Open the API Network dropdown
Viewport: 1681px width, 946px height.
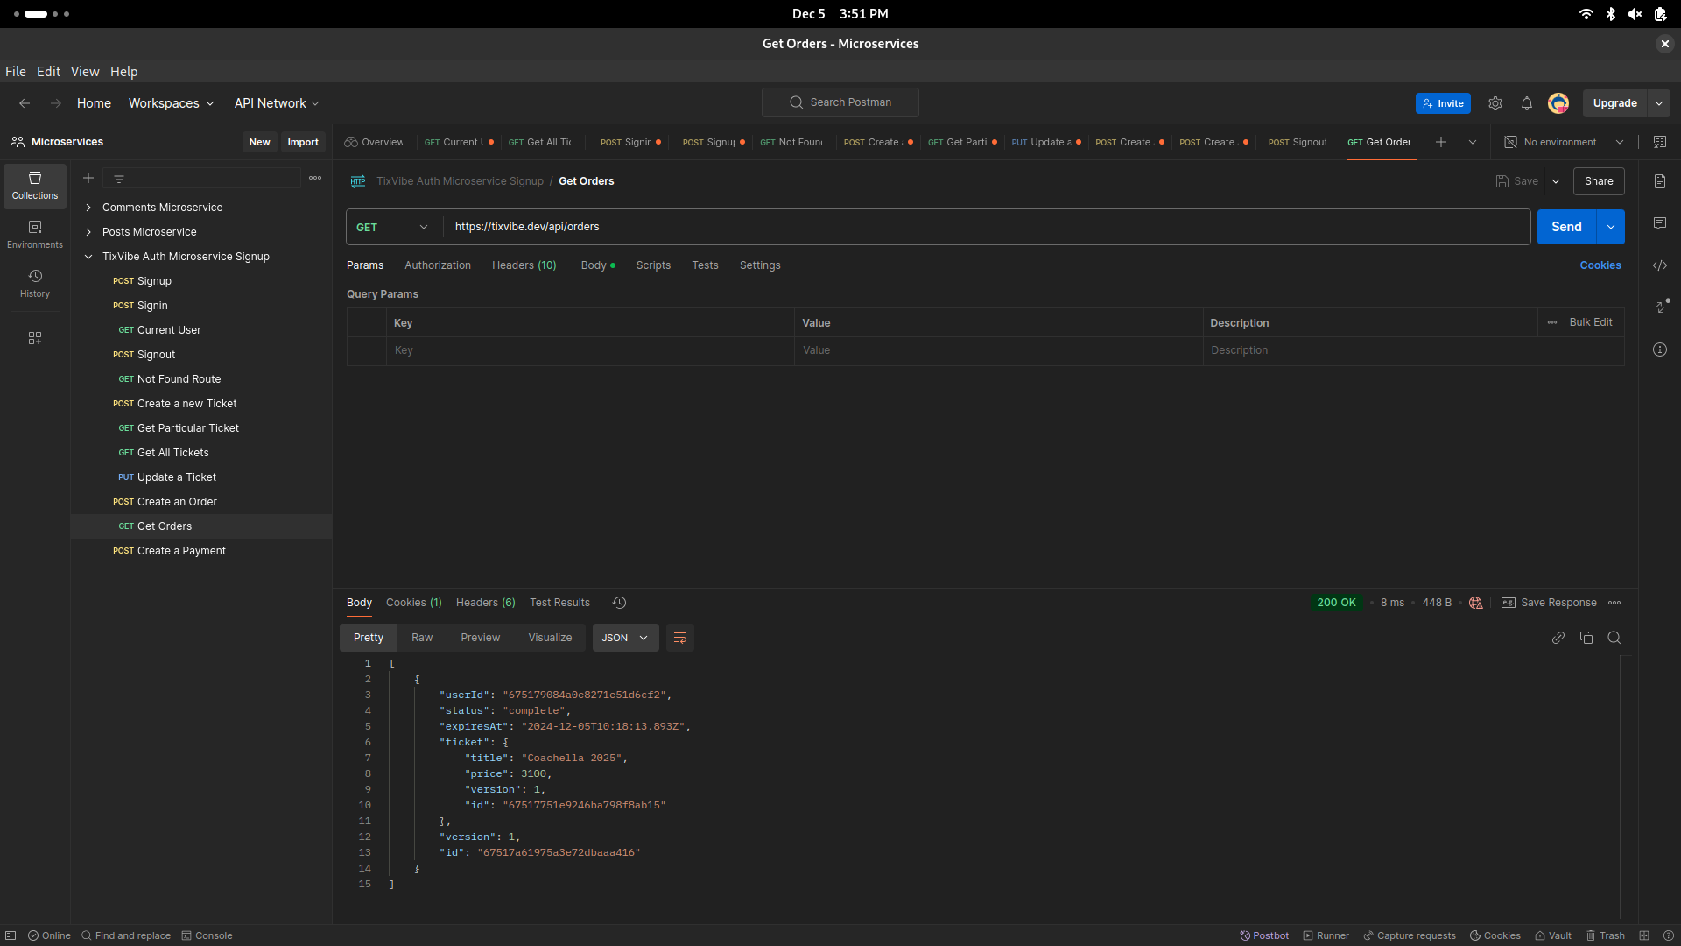(x=277, y=103)
